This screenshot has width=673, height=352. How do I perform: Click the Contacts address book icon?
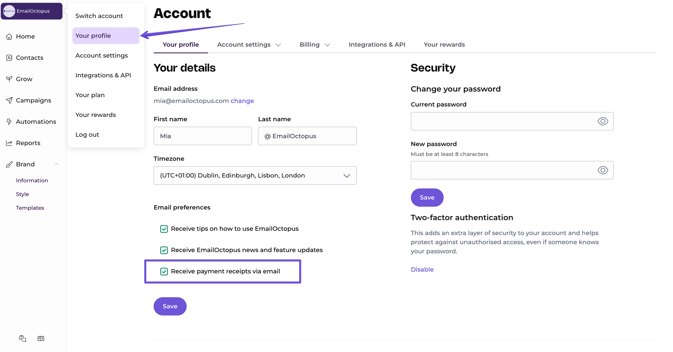[x=9, y=58]
